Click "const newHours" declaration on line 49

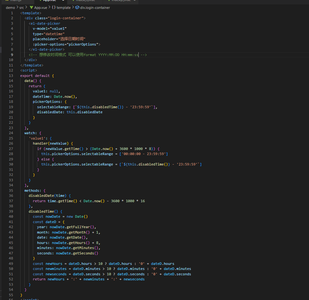[47, 264]
